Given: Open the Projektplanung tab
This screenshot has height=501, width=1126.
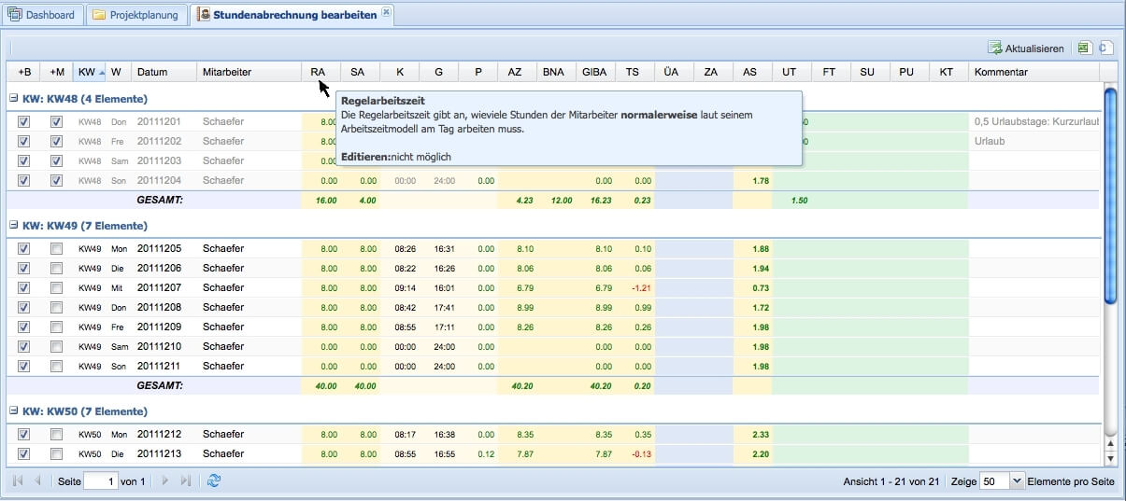Looking at the screenshot, I should [136, 15].
